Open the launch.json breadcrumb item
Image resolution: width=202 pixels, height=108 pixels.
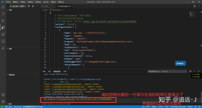pyautogui.click(x=56, y=10)
